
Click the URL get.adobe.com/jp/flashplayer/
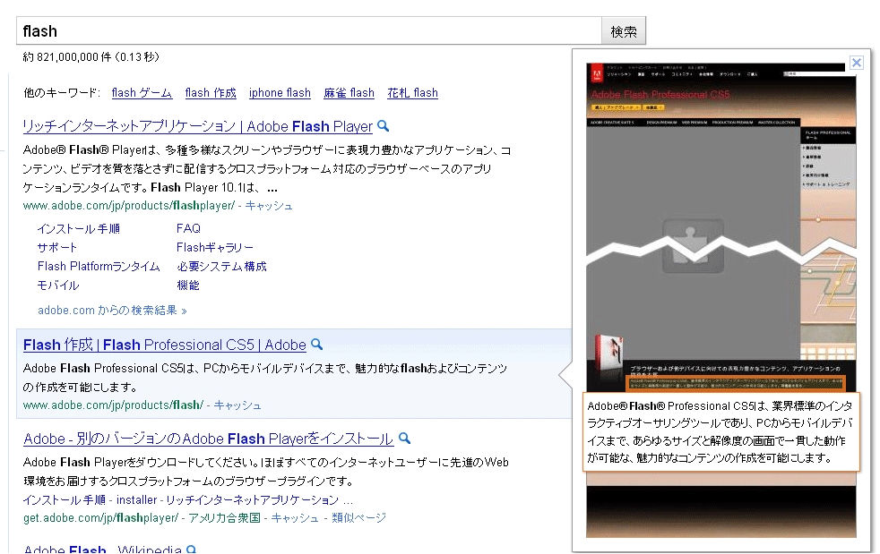coord(101,517)
